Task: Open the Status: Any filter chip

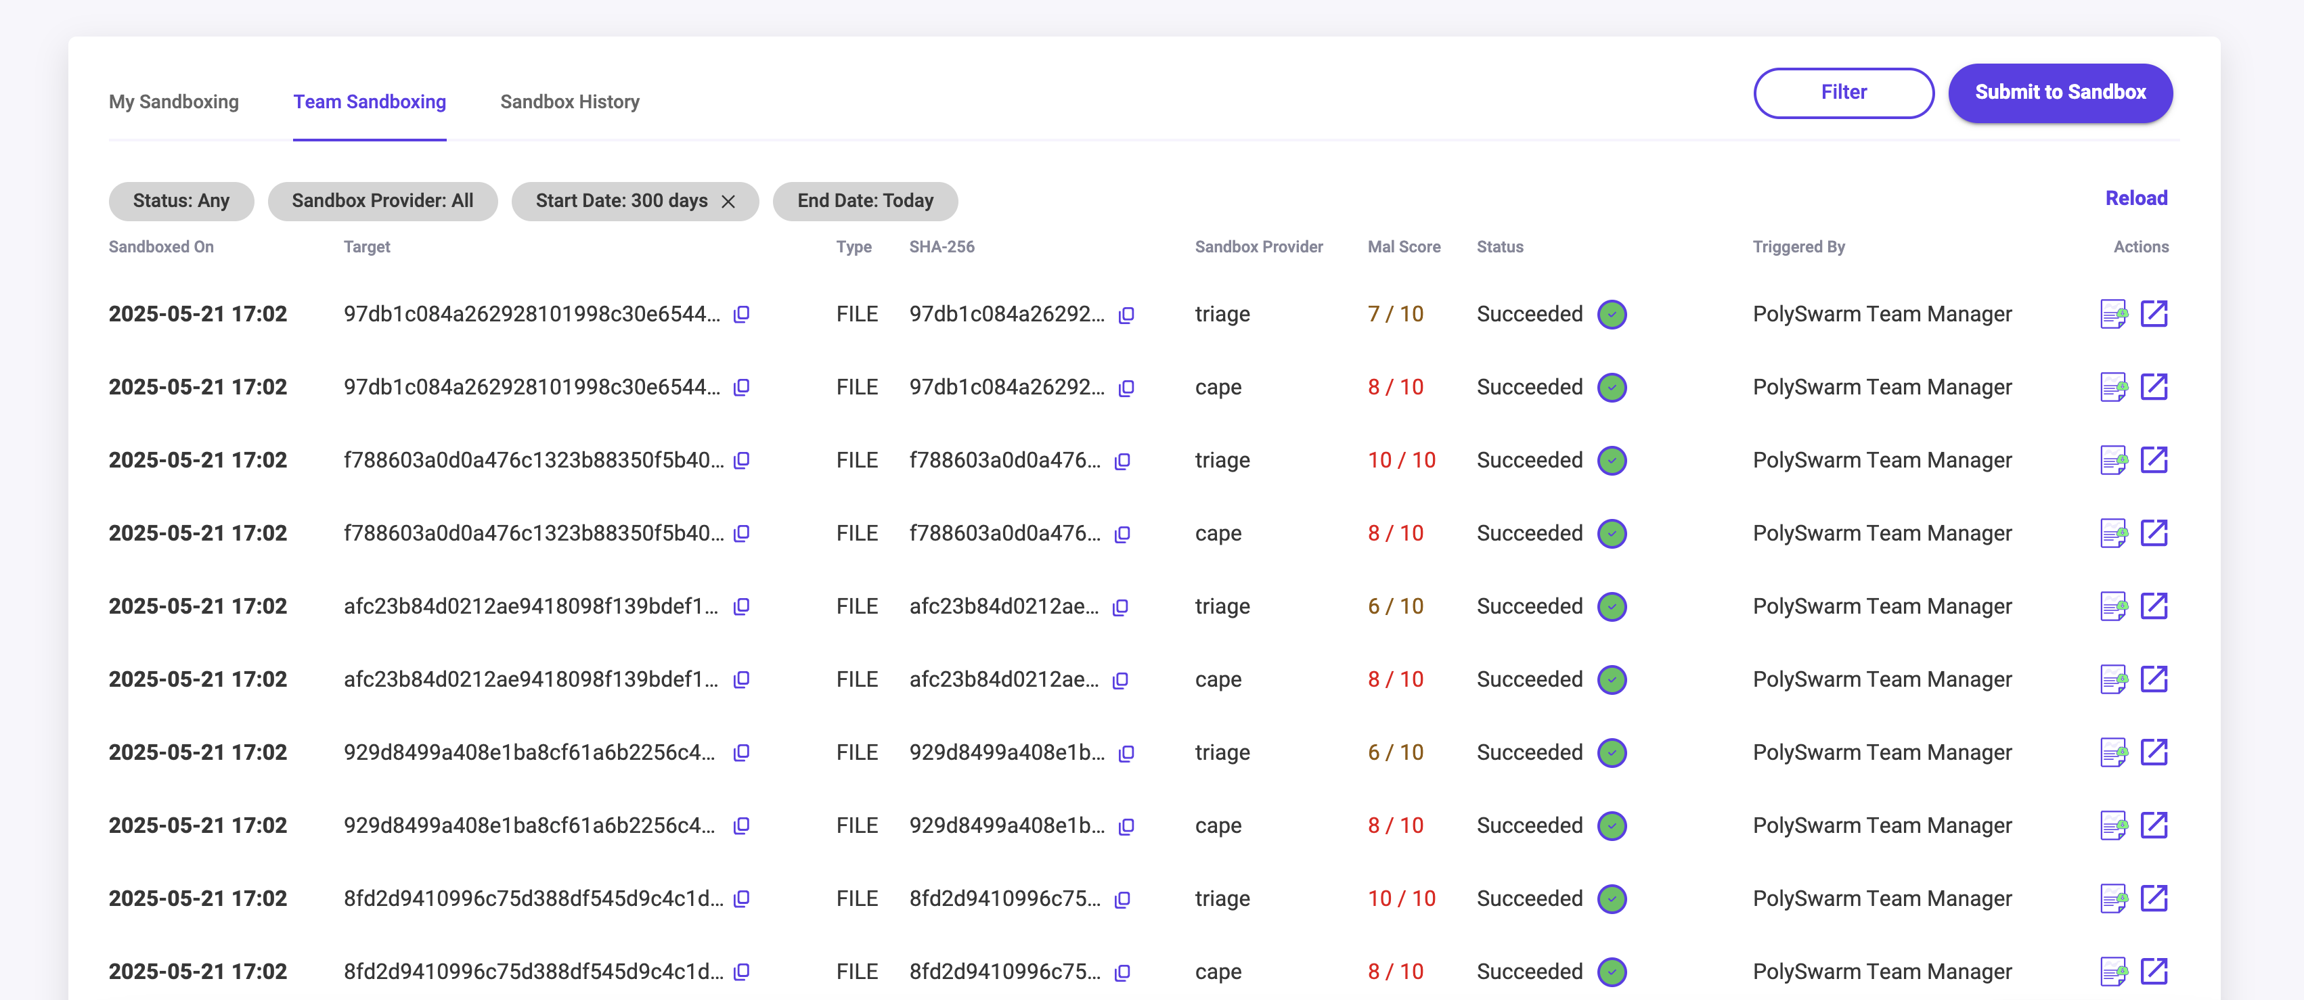Action: (181, 201)
